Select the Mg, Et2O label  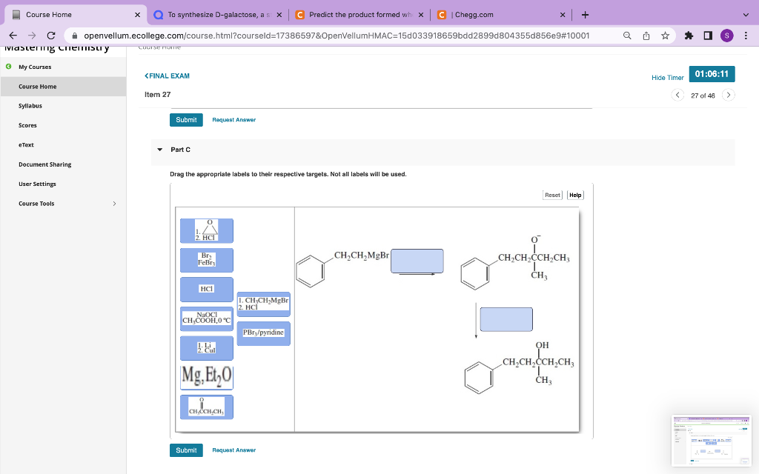(x=207, y=378)
